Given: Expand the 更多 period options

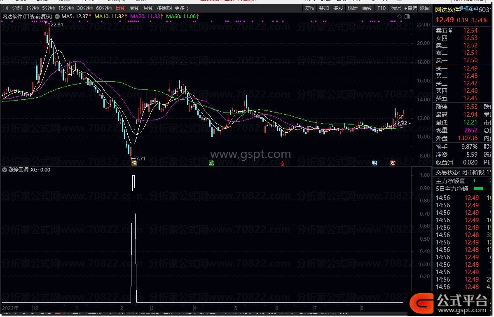Looking at the screenshot, I should tap(181, 8).
